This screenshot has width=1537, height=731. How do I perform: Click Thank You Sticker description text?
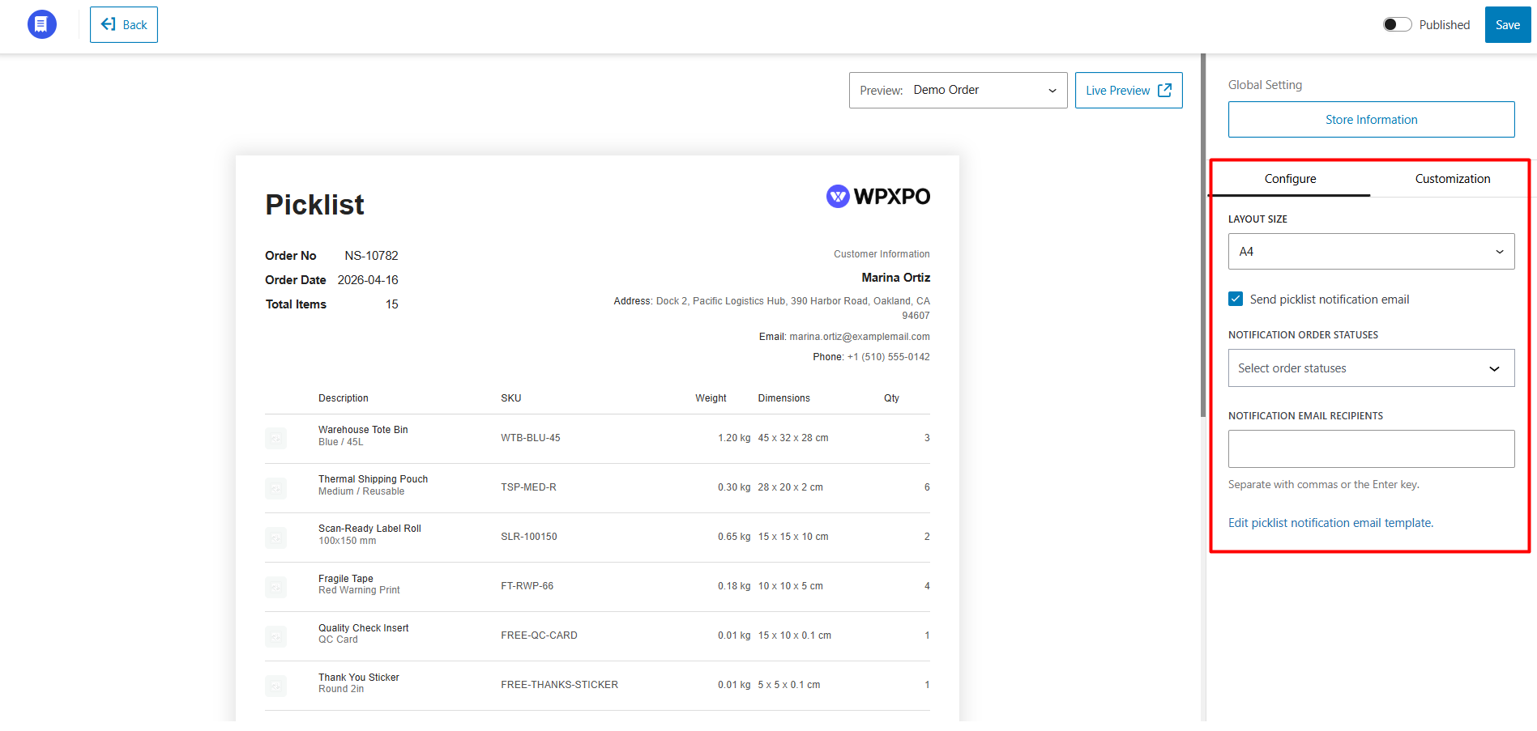pyautogui.click(x=359, y=678)
